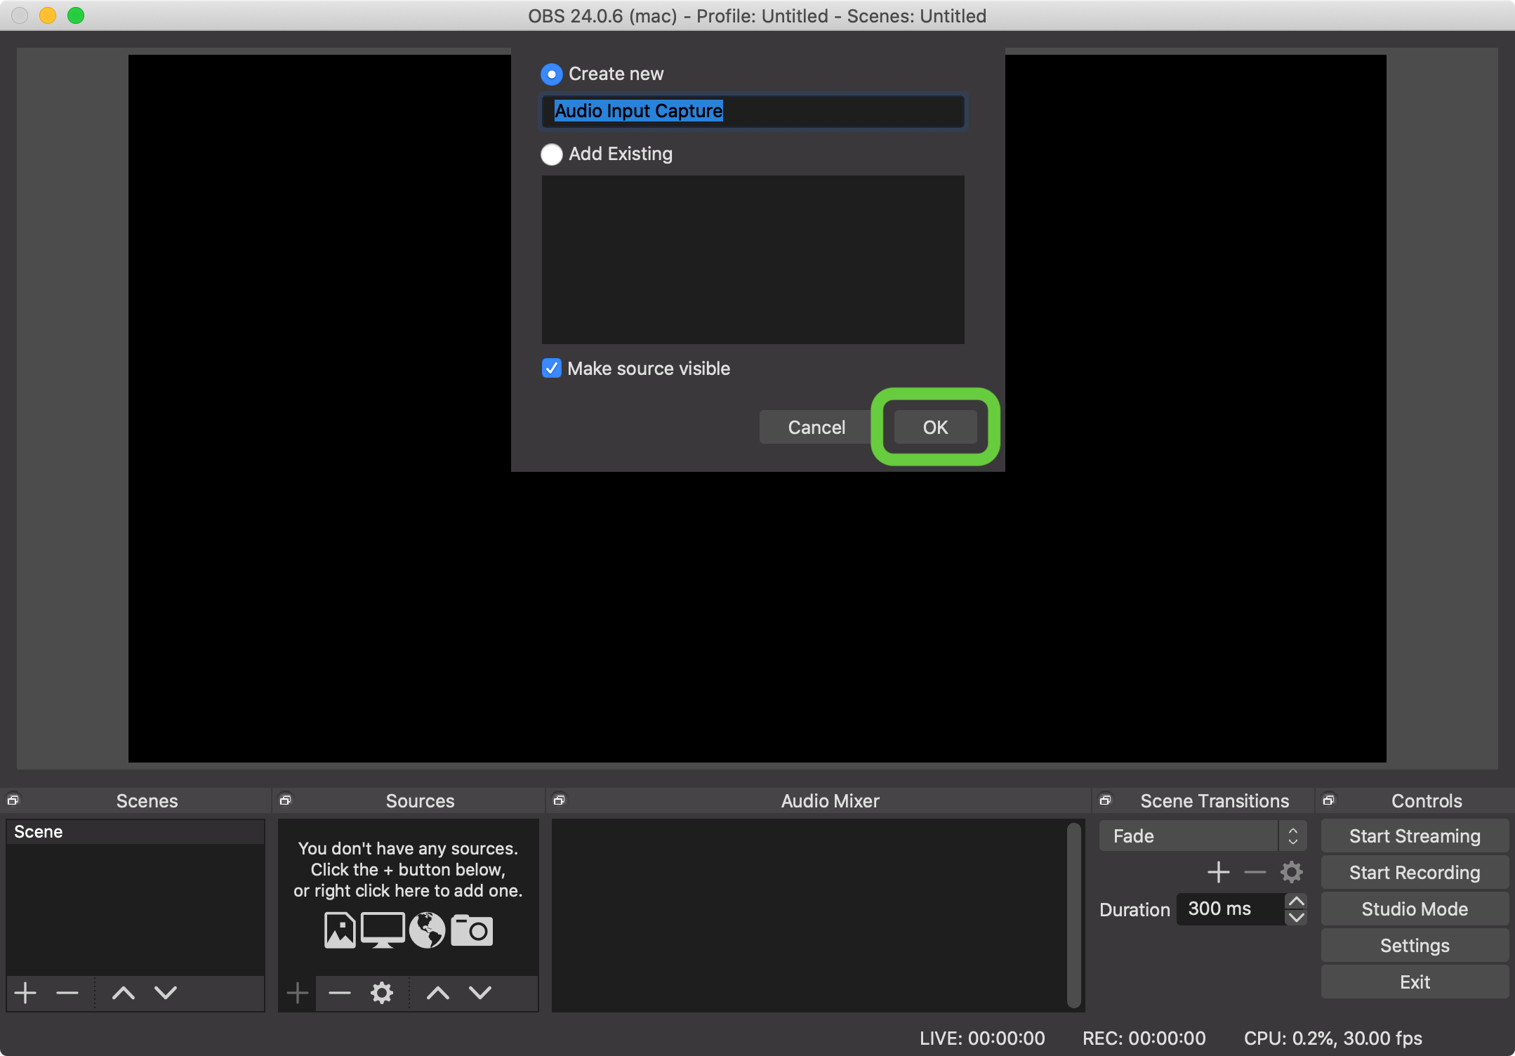The width and height of the screenshot is (1515, 1056).
Task: Decrease Duration with down stepper arrow
Action: pyautogui.click(x=1297, y=917)
